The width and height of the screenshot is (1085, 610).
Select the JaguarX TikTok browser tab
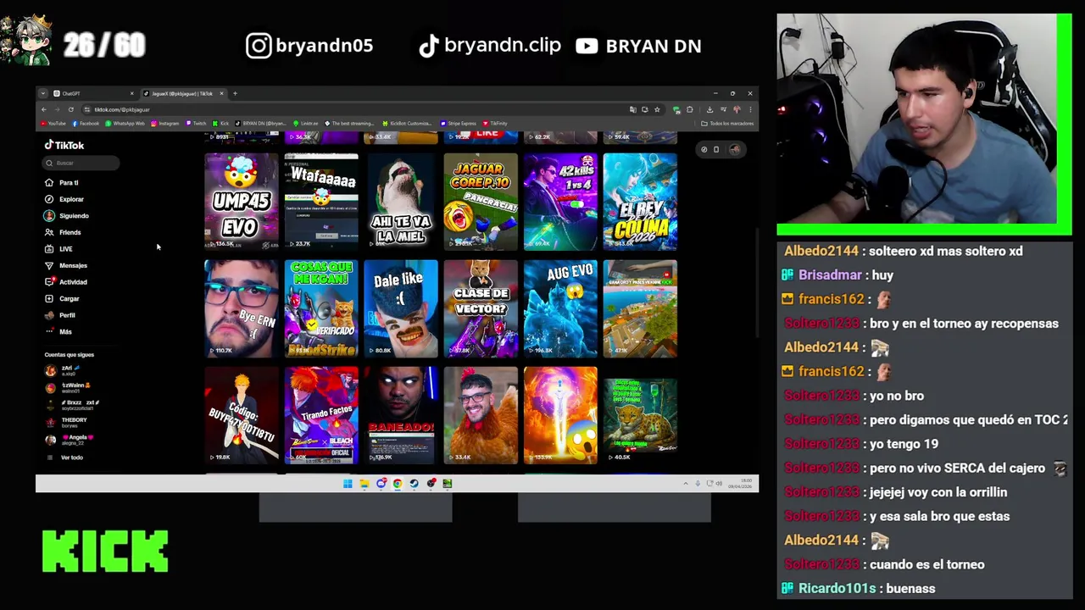point(184,93)
